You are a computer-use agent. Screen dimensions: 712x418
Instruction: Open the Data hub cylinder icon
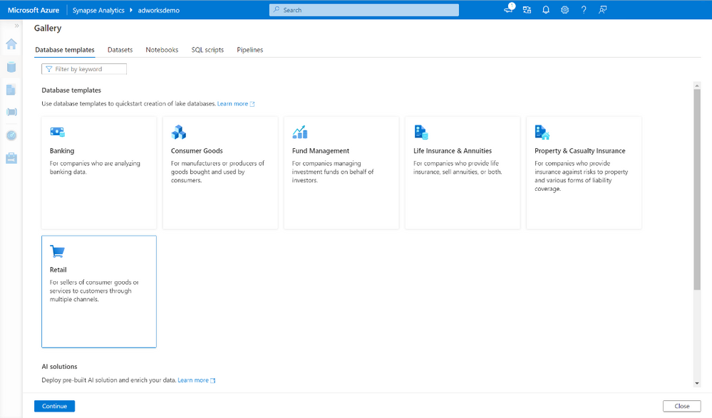pyautogui.click(x=11, y=67)
